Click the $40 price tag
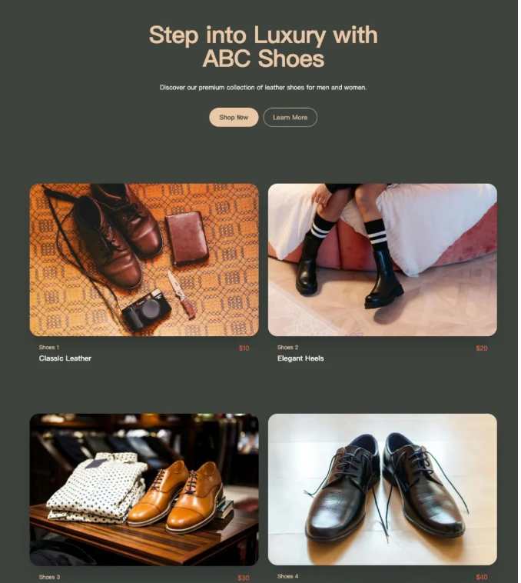 coord(482,577)
